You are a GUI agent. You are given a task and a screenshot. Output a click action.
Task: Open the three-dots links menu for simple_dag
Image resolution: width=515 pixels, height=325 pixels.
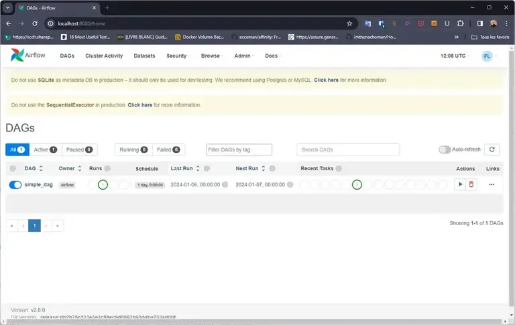492,184
